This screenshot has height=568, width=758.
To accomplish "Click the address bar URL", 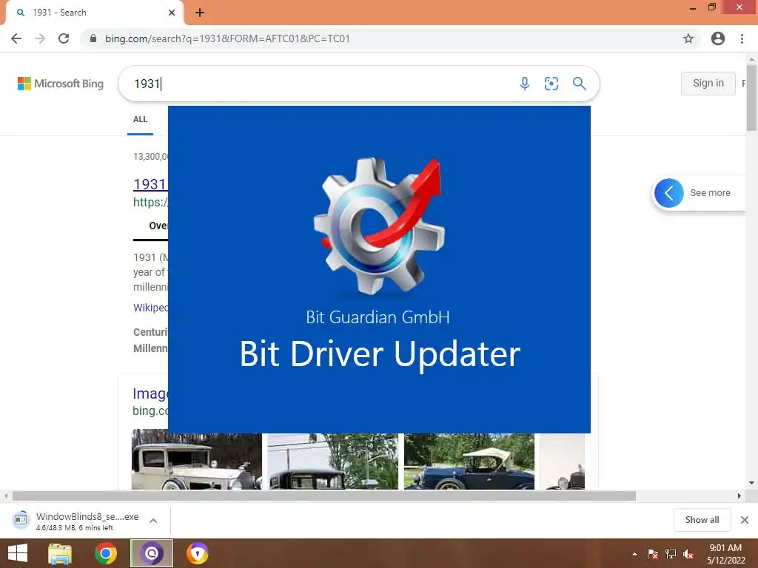I will point(227,38).
